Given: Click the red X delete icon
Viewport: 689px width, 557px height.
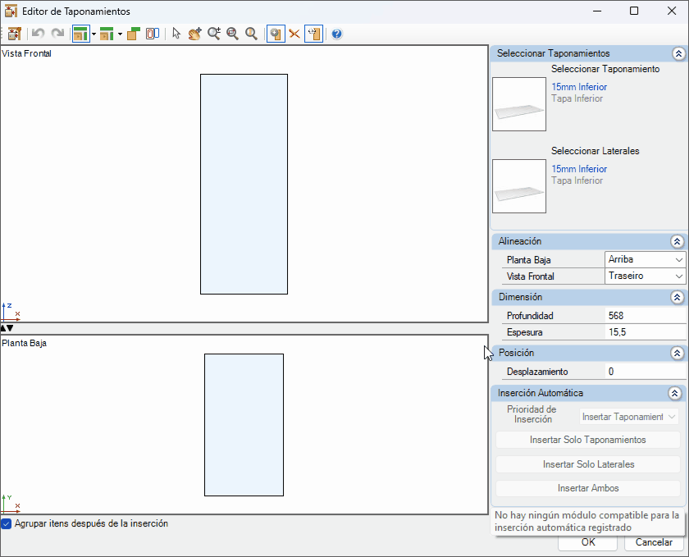Looking at the screenshot, I should point(294,34).
